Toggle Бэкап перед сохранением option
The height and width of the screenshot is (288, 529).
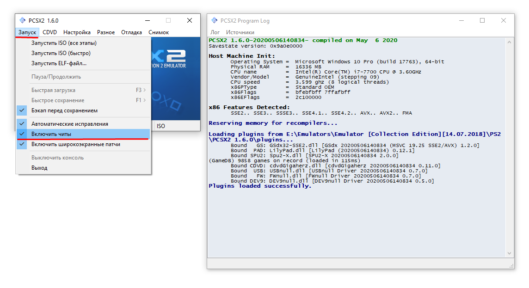click(83, 110)
